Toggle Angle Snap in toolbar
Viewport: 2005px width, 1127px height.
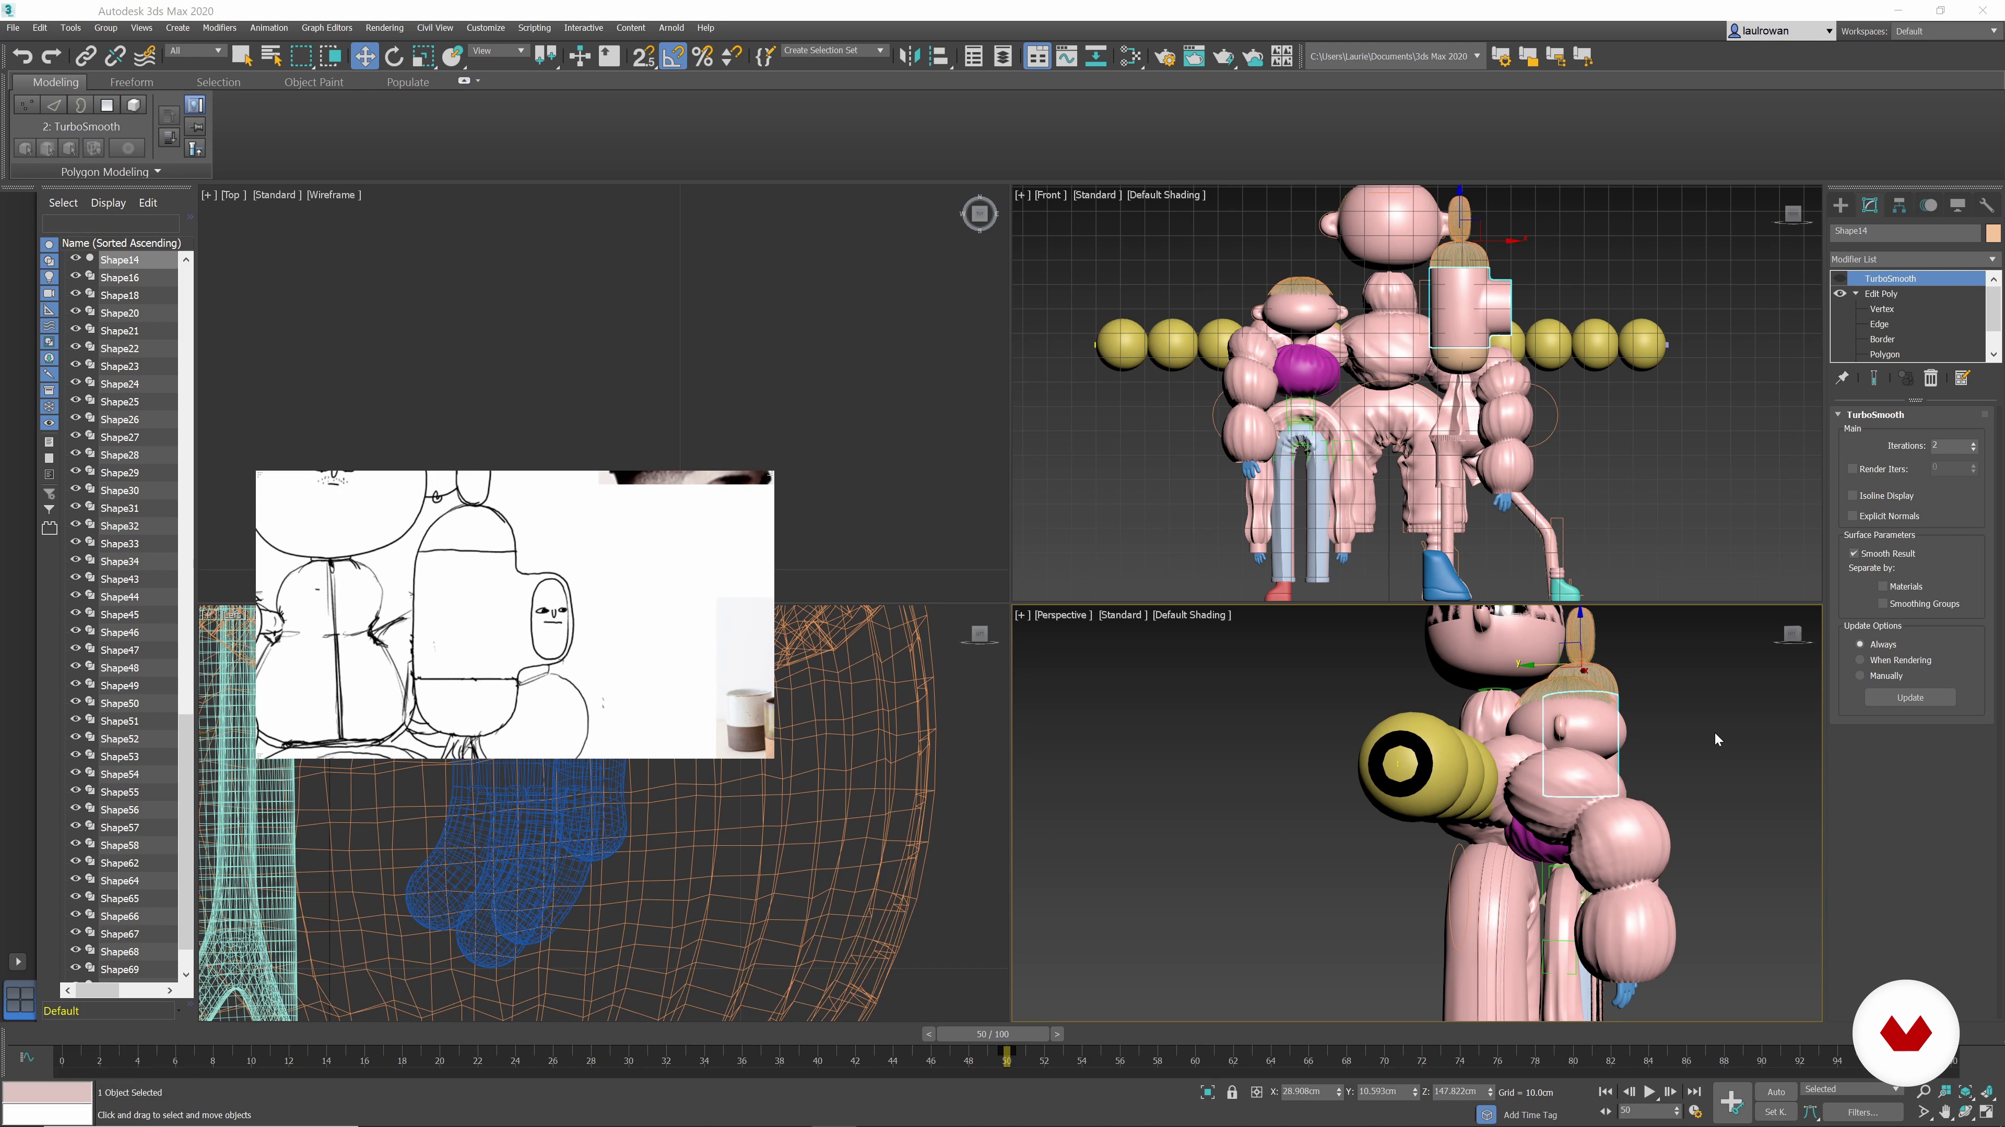coord(673,56)
